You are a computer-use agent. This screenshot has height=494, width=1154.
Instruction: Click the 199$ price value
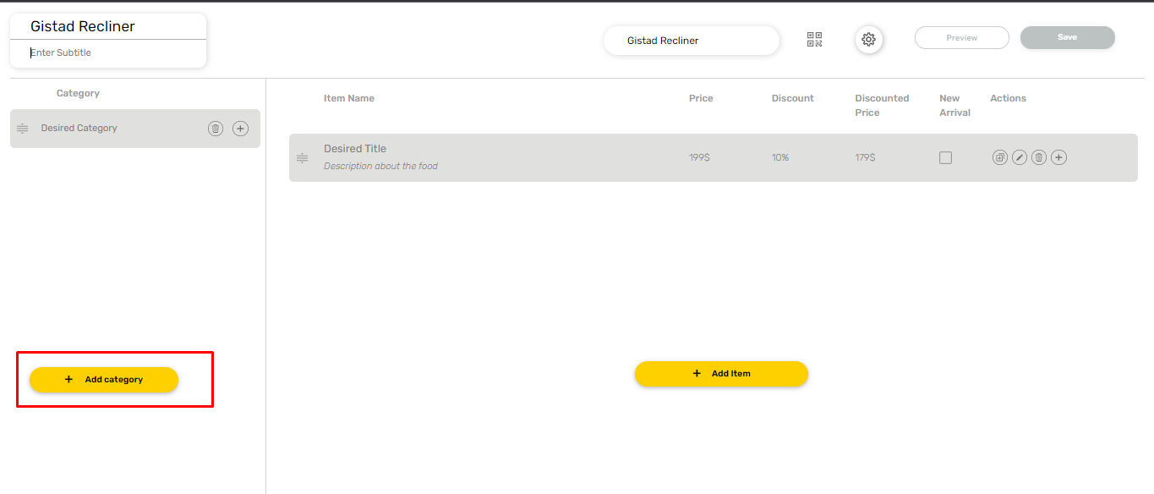point(699,157)
